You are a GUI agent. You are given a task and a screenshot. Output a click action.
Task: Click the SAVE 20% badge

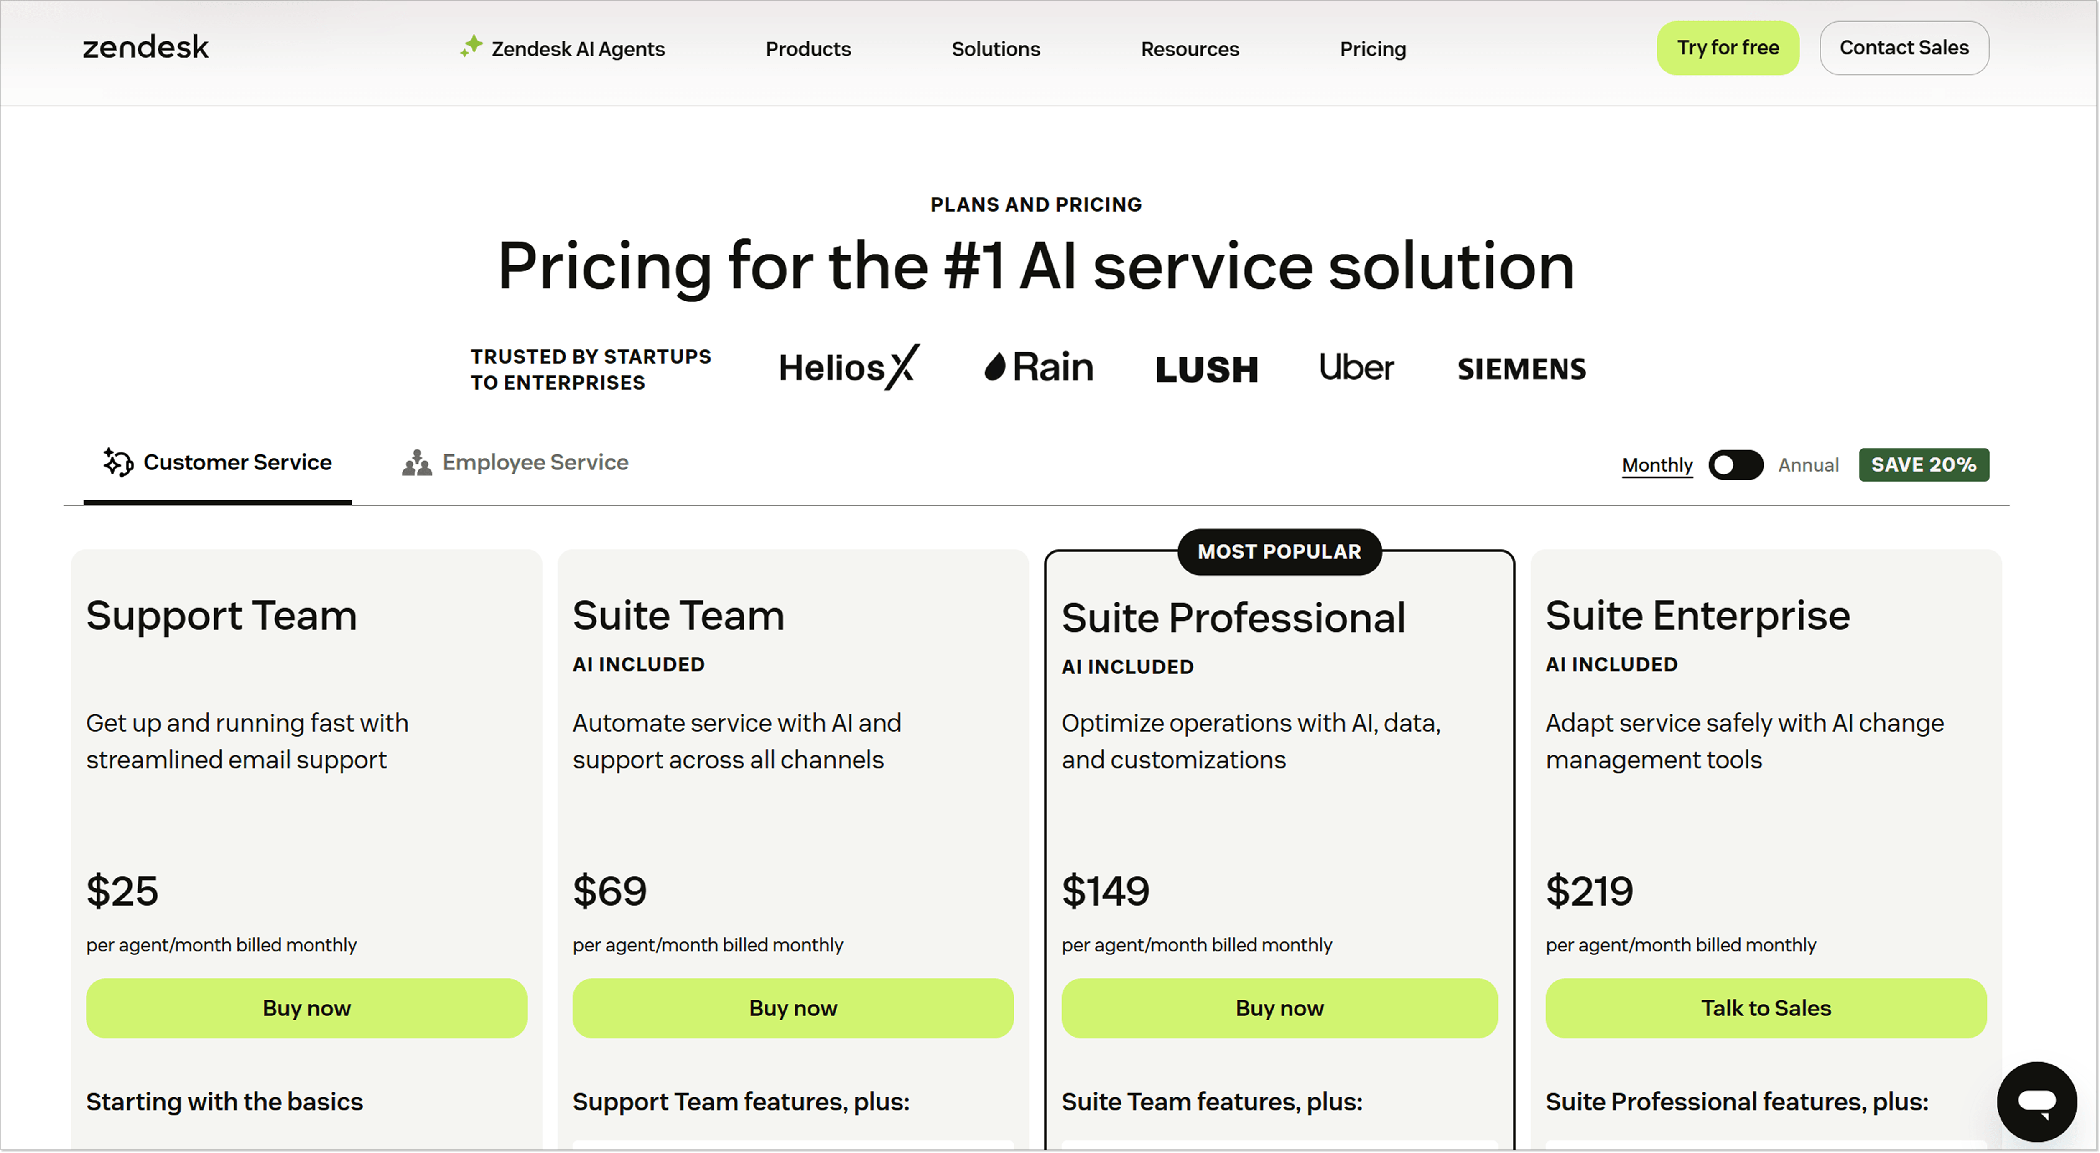1923,465
